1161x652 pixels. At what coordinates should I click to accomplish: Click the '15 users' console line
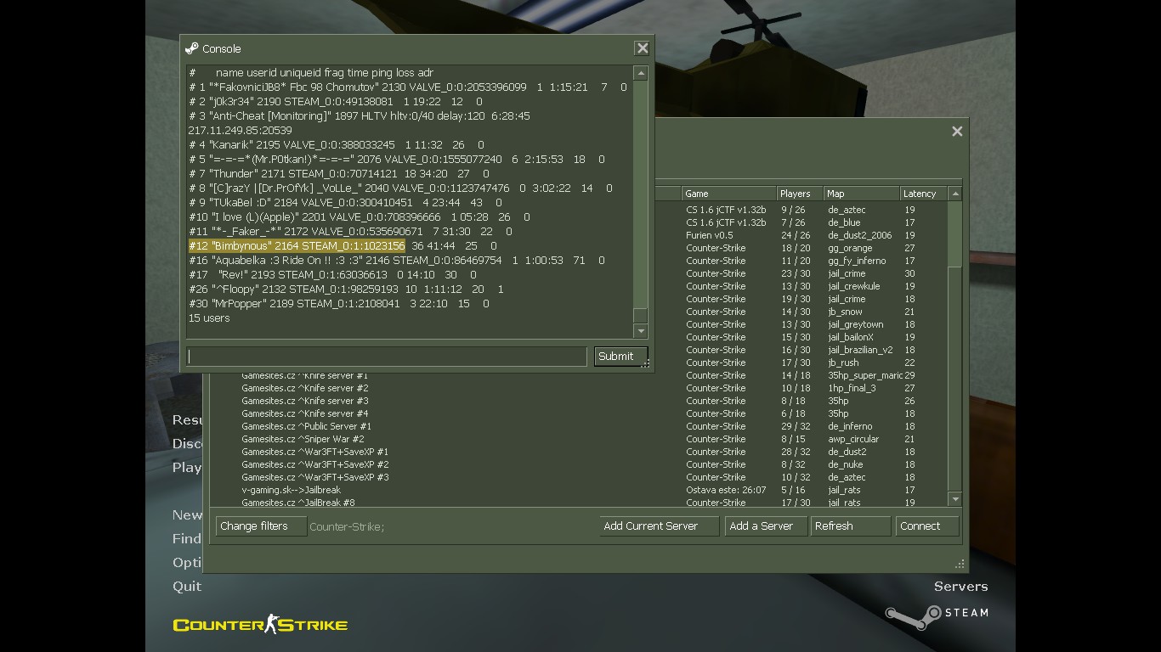pos(209,318)
